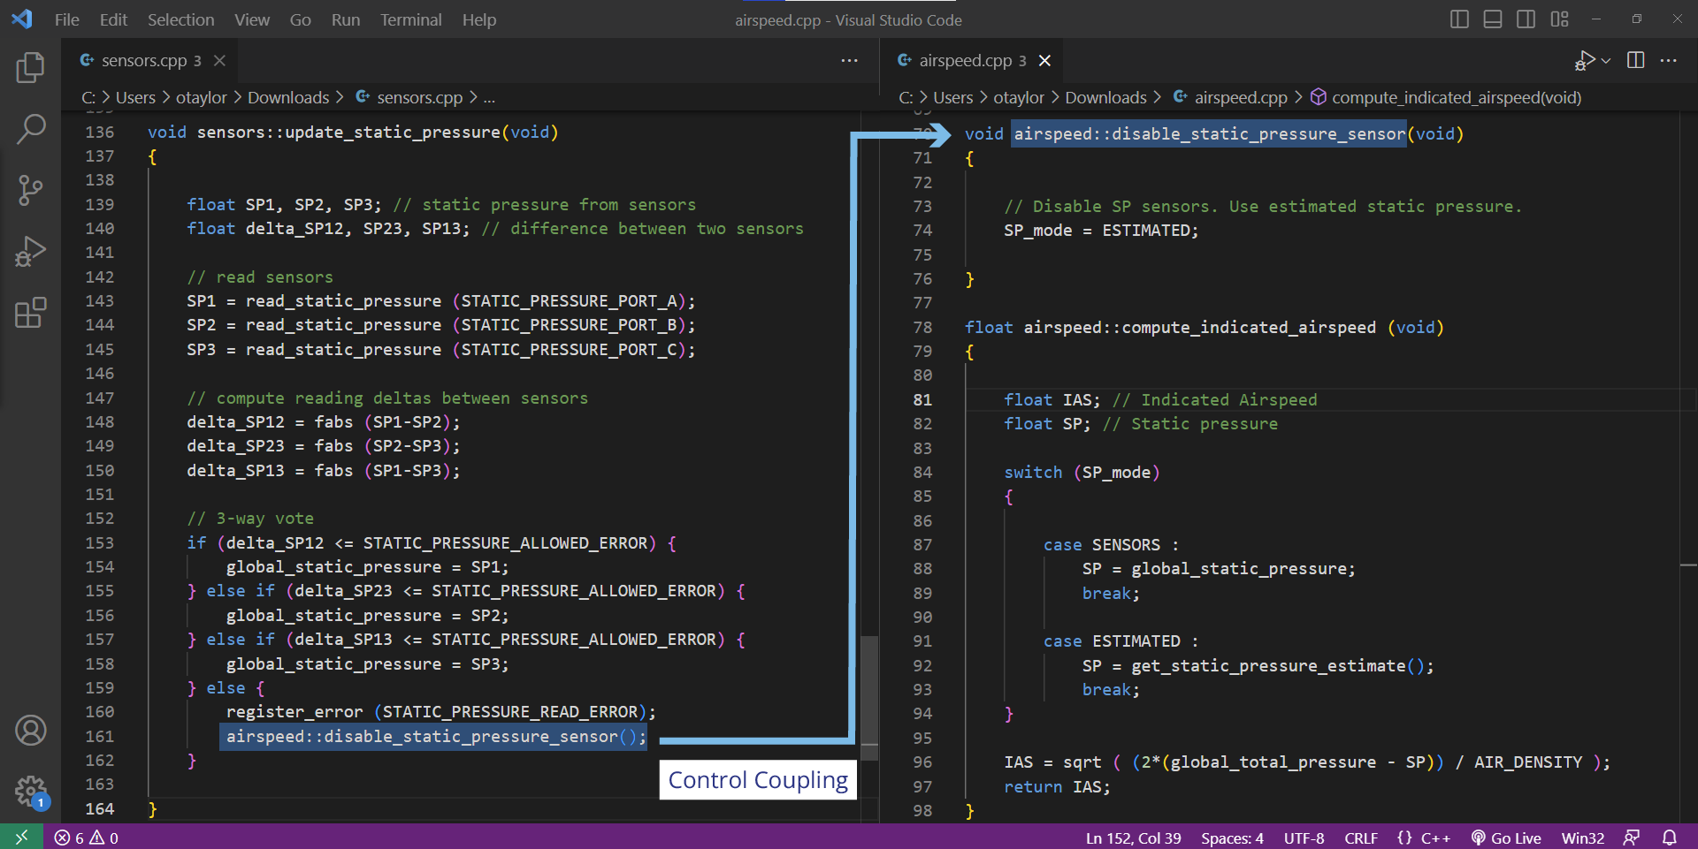This screenshot has height=849, width=1698.
Task: Change CRLF end of line sequence
Action: click(x=1361, y=838)
